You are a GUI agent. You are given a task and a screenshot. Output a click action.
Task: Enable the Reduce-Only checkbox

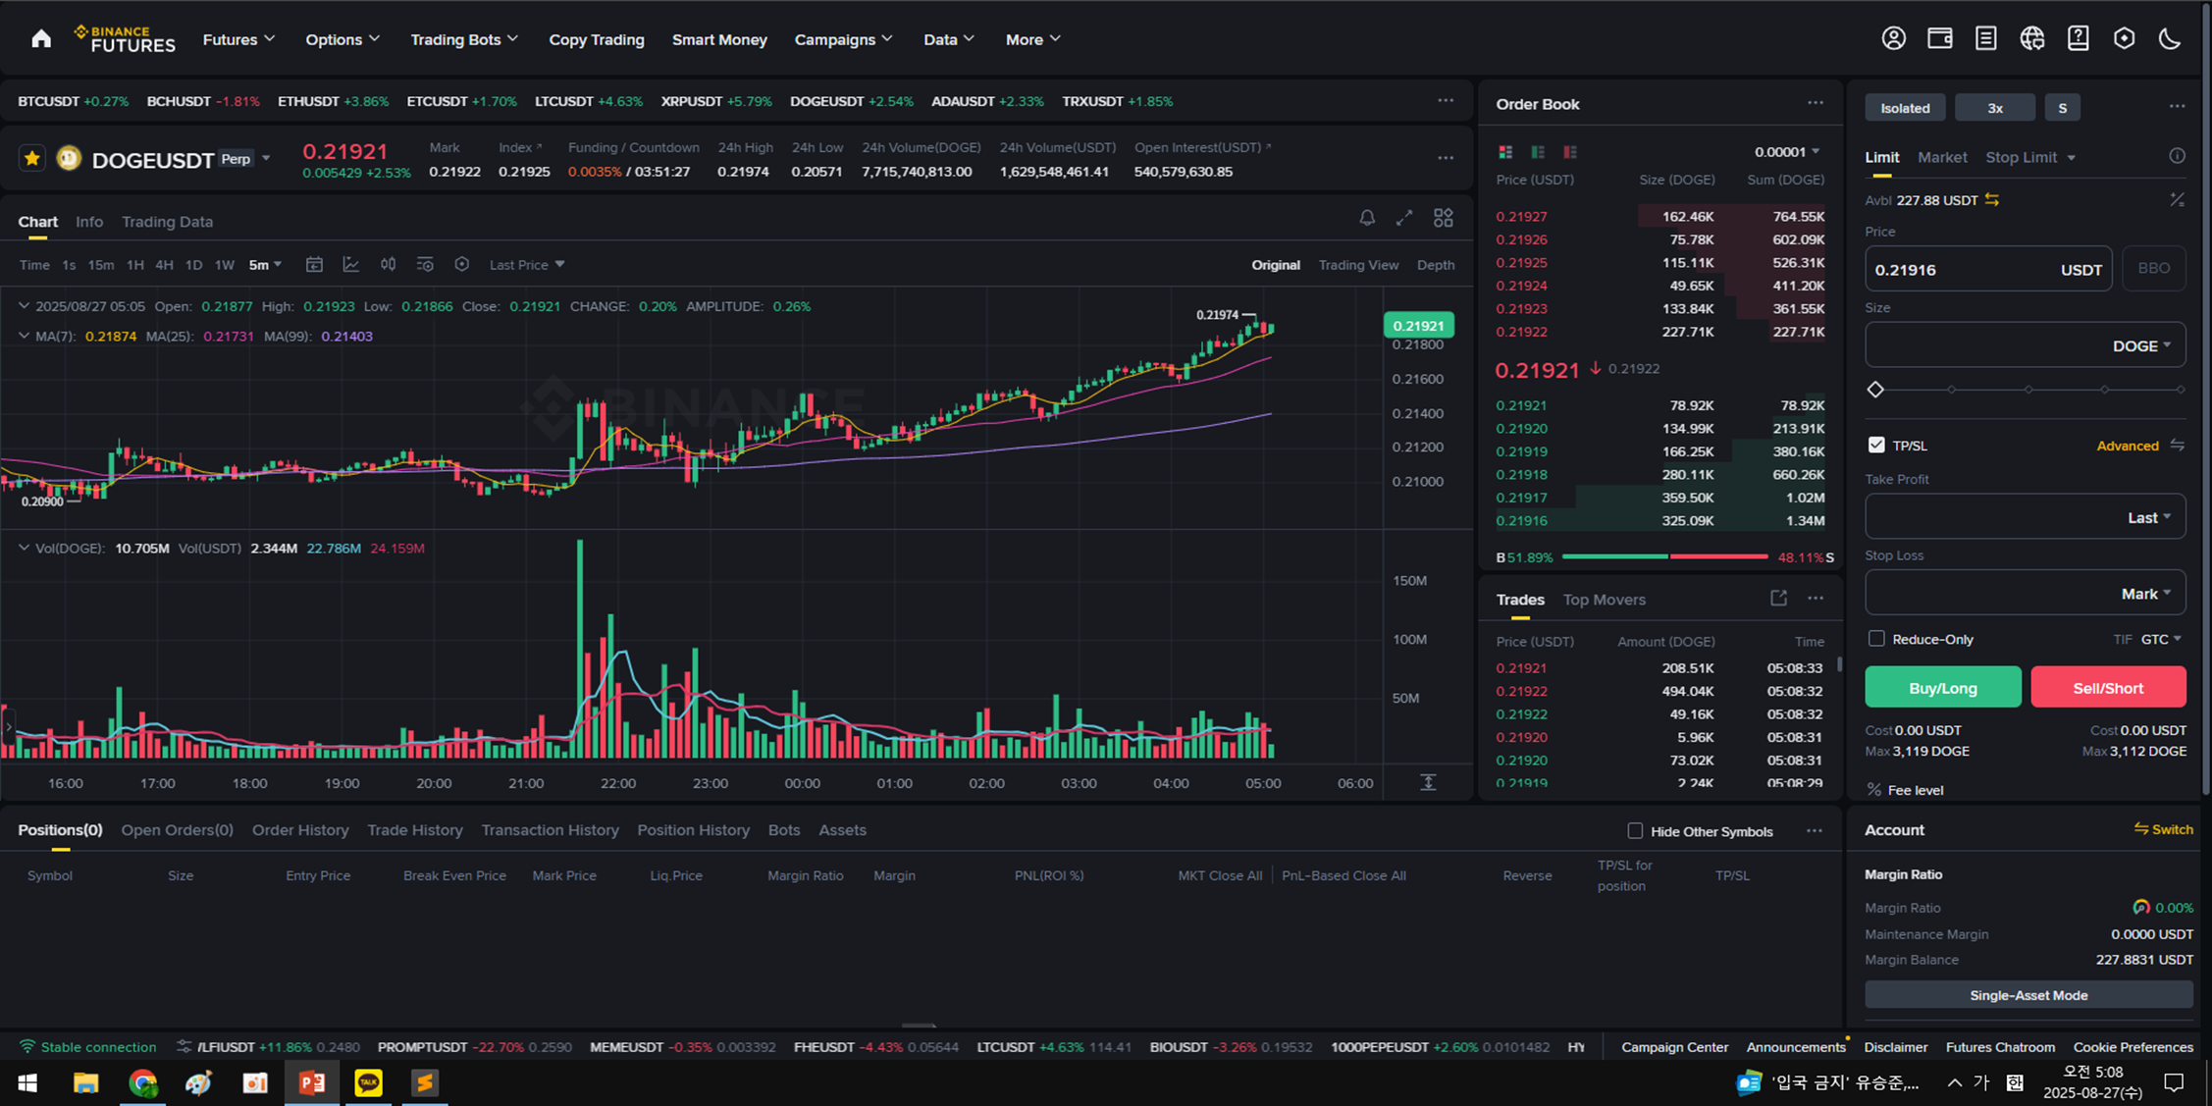(1876, 639)
